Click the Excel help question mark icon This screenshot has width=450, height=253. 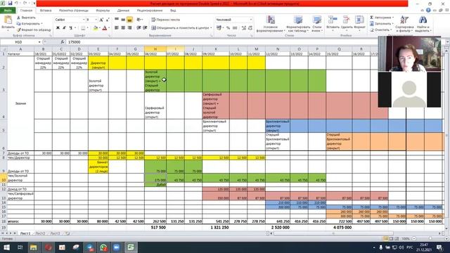point(428,11)
